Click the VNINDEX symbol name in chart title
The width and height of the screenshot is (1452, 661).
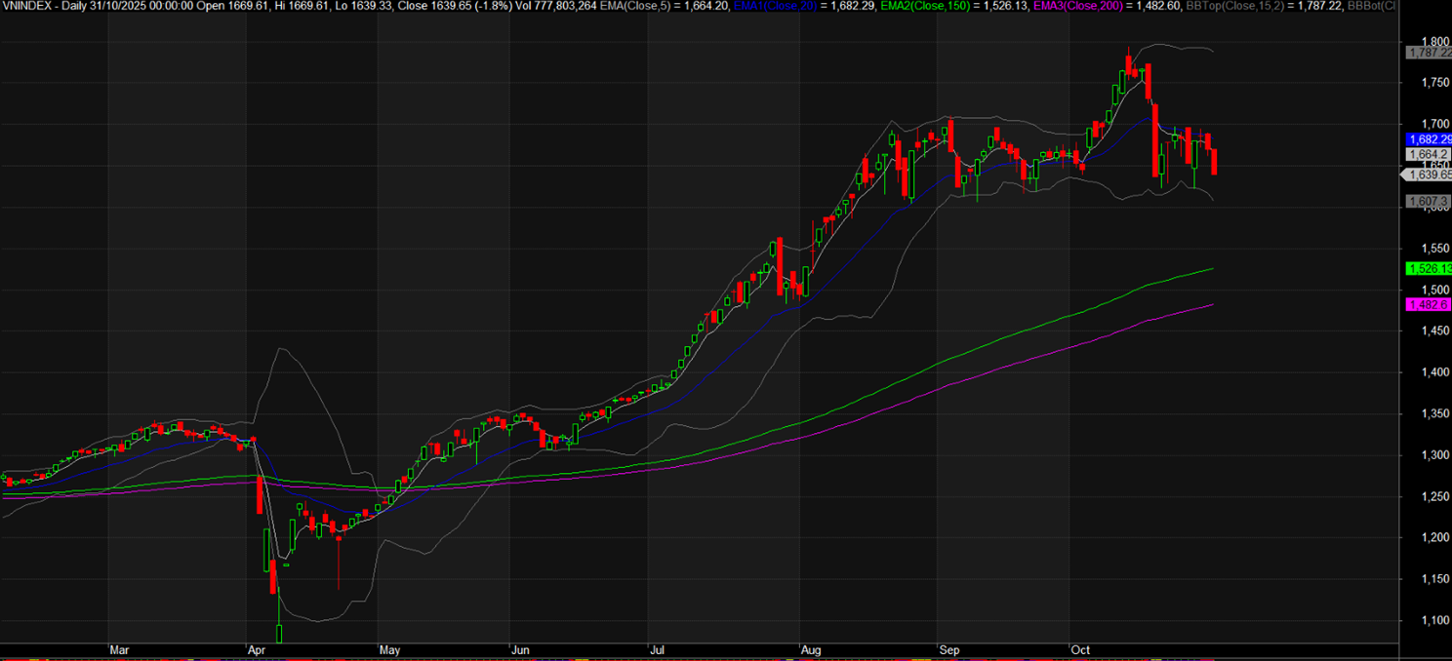pyautogui.click(x=27, y=6)
